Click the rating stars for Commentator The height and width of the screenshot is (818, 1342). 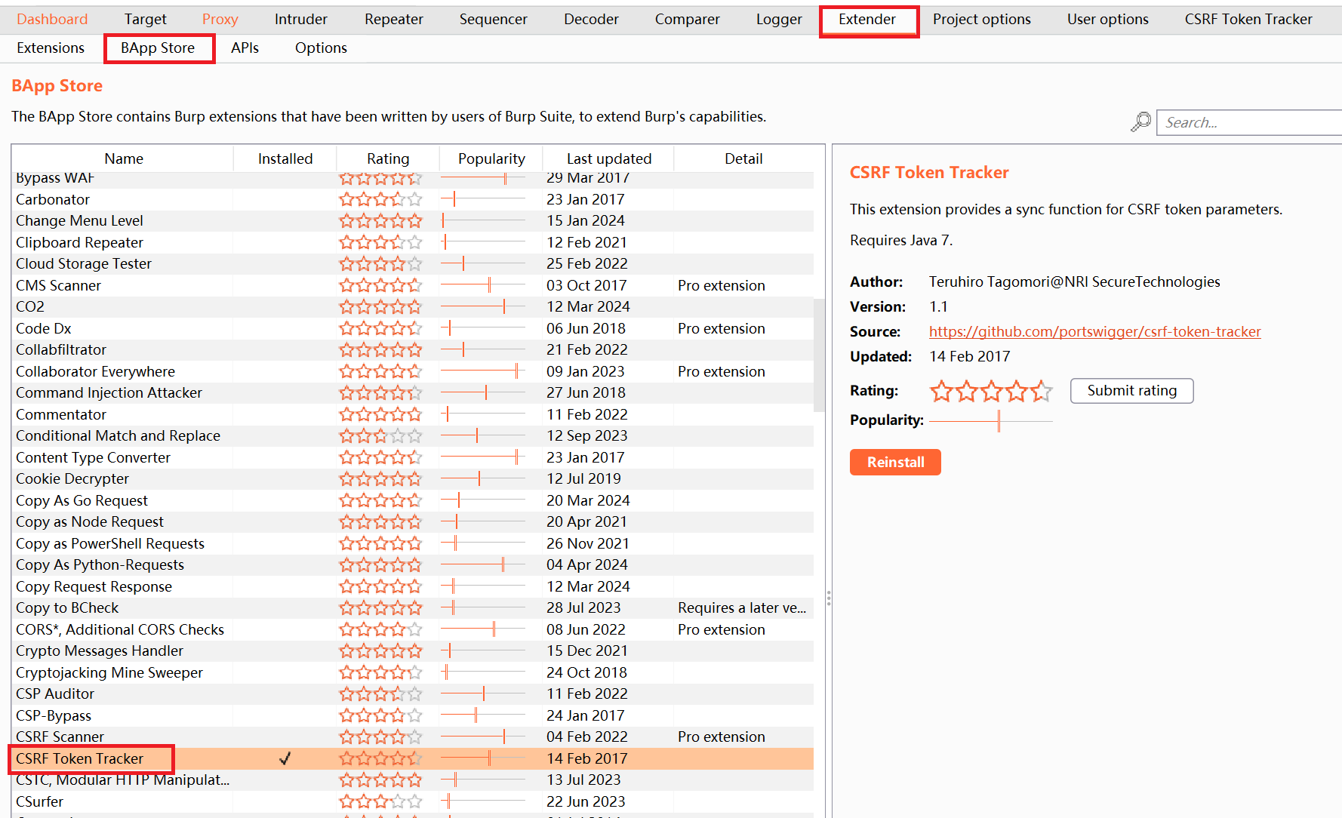380,414
